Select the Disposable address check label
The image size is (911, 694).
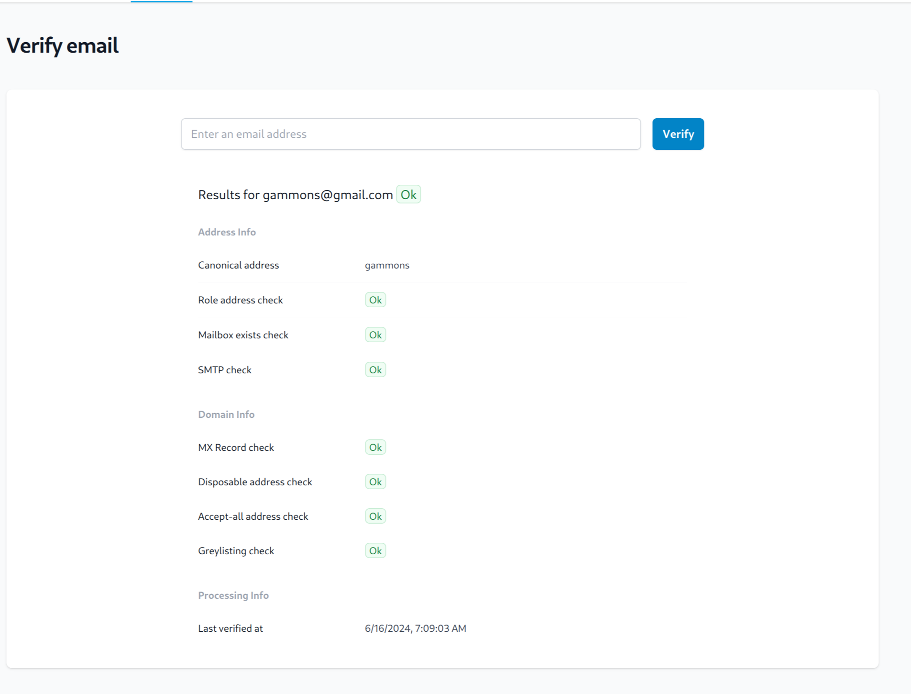(x=255, y=482)
